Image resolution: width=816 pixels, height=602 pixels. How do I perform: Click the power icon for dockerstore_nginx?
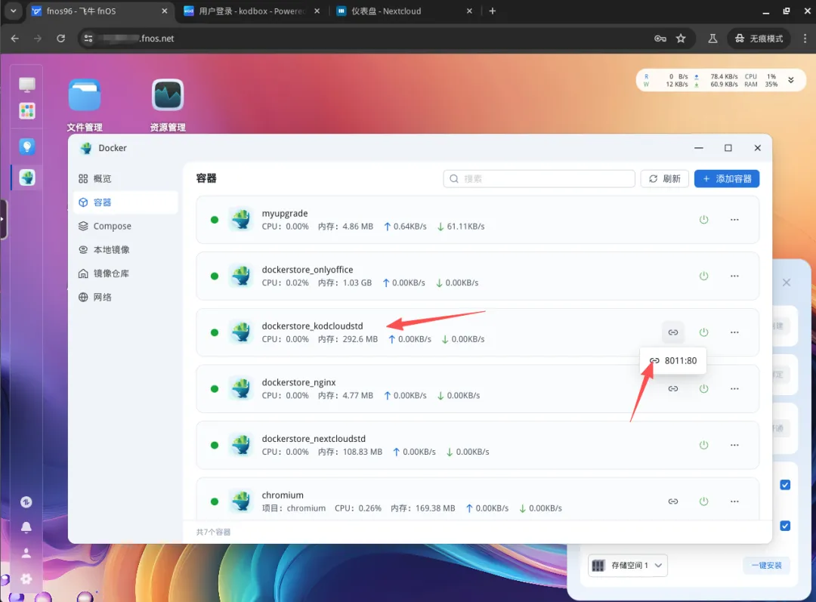pyautogui.click(x=703, y=389)
